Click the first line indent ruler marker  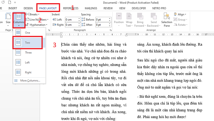[61, 33]
